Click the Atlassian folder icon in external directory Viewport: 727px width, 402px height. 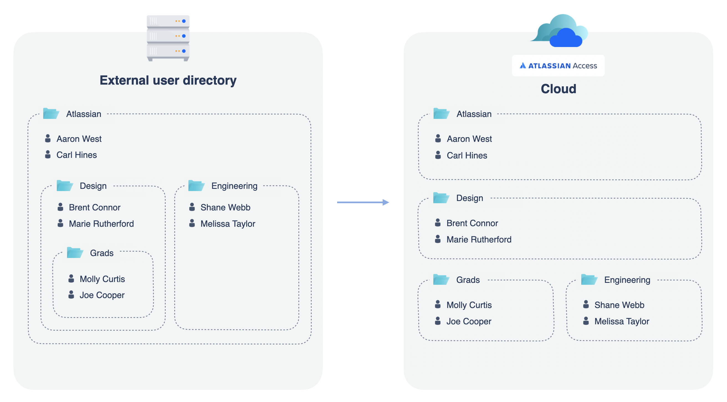pyautogui.click(x=51, y=114)
